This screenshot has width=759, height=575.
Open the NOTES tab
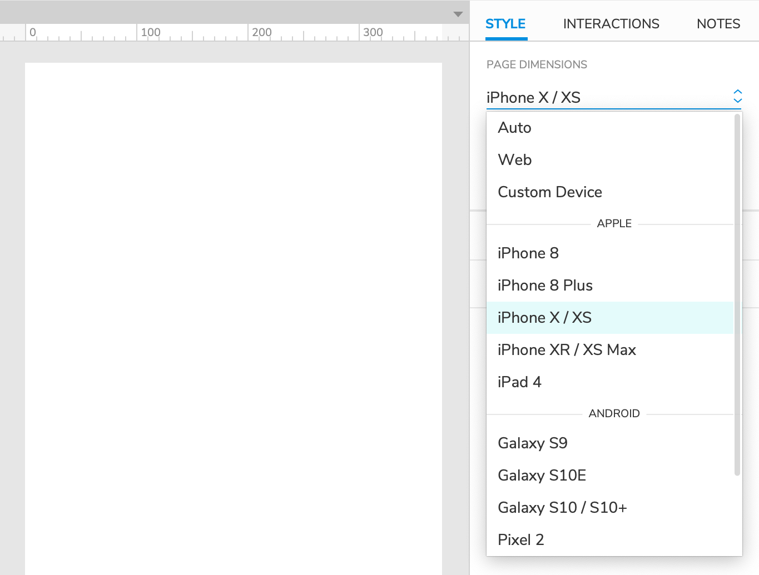coord(718,24)
